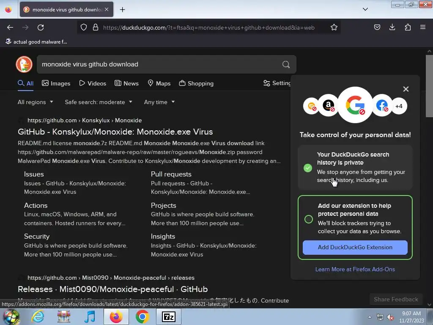This screenshot has height=325, width=433.
Task: Open the Firefox downloads panel
Action: pos(392,28)
